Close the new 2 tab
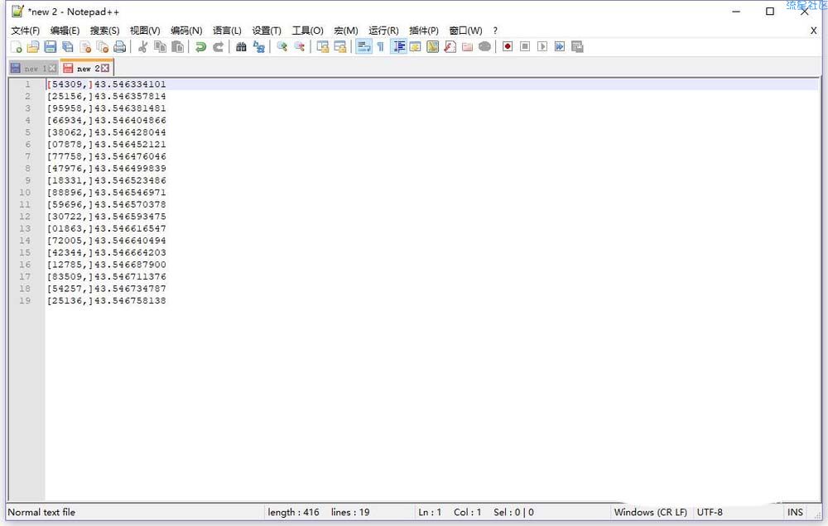Viewport: 828px width, 526px height. click(105, 68)
